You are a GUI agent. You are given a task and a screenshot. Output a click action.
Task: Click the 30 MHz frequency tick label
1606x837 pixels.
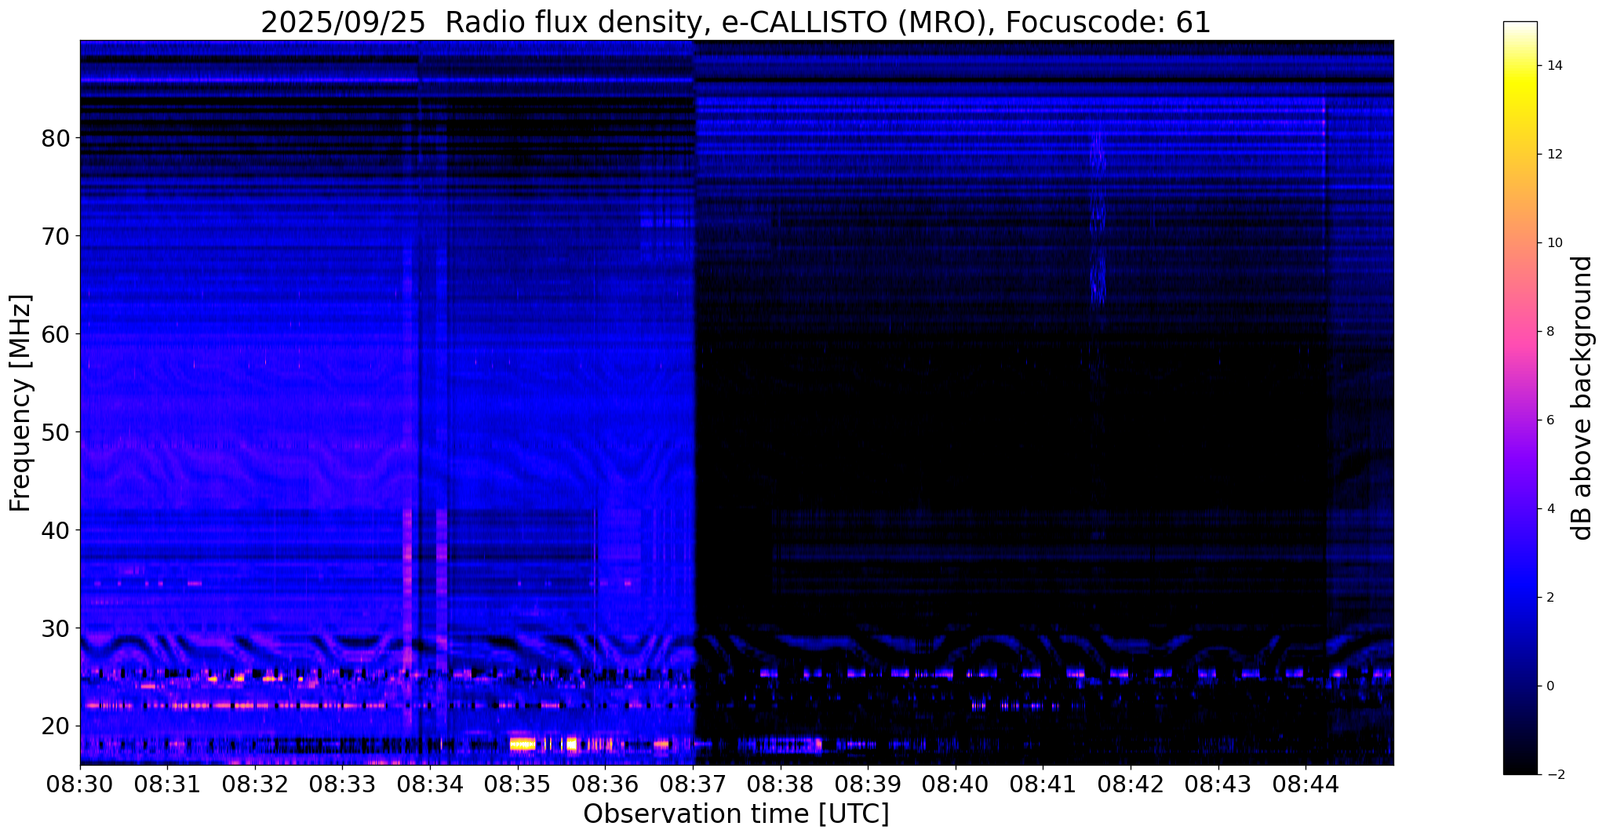pos(54,628)
